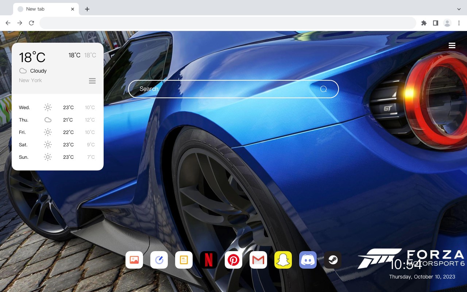This screenshot has height=292, width=467.
Task: Click Saturday's low of 9°C
Action: click(91, 145)
